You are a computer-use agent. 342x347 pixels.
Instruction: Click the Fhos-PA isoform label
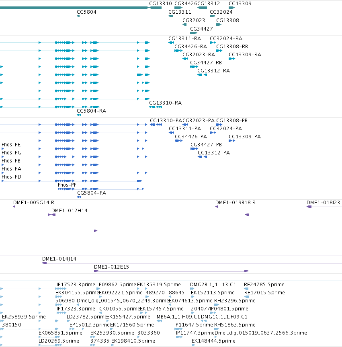pyautogui.click(x=11, y=169)
